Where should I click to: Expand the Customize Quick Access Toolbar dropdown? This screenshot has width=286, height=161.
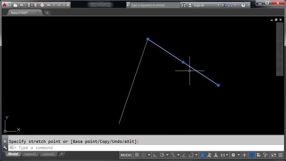[x=68, y=5]
